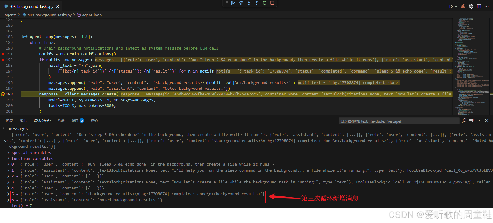Toggle the breakpoint on line 191
The height and width of the screenshot is (223, 493).
[x=3, y=54]
